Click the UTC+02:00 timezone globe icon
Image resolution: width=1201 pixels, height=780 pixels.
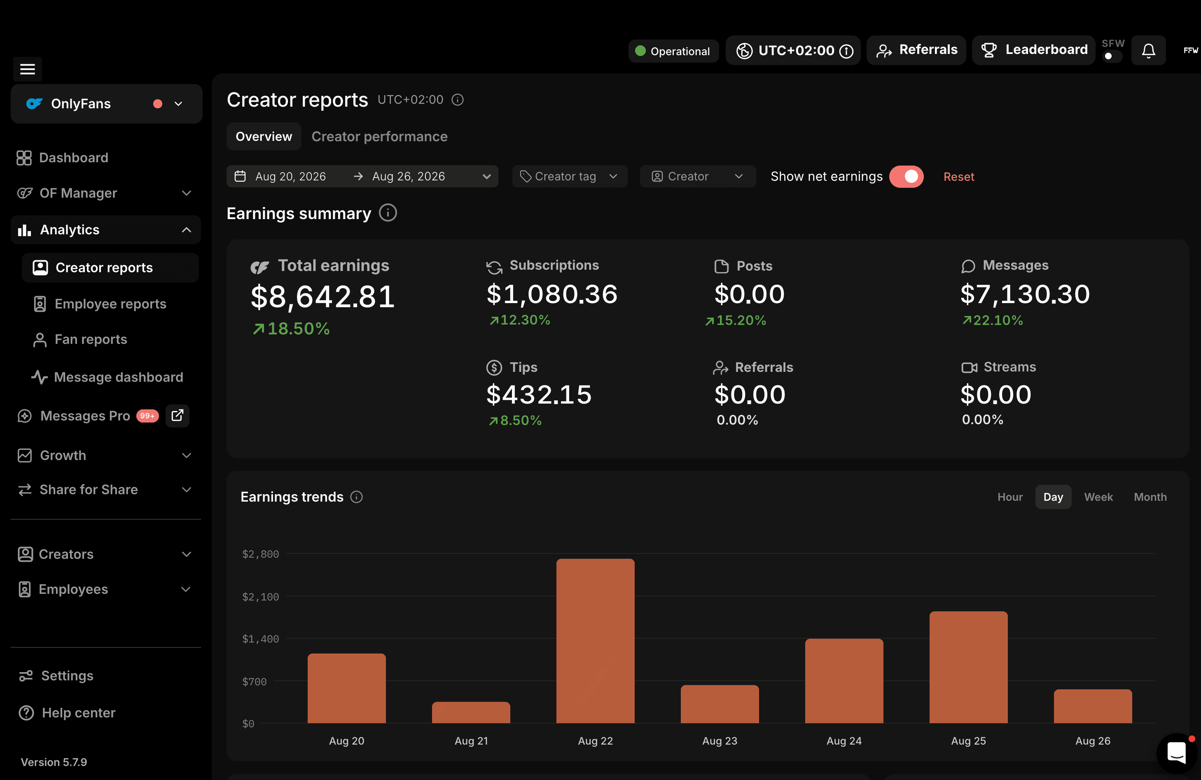click(744, 51)
